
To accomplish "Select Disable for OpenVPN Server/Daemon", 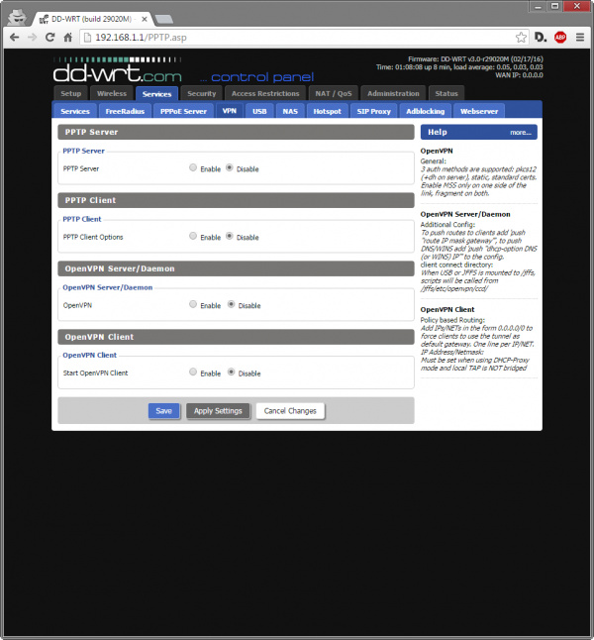I will 232,305.
